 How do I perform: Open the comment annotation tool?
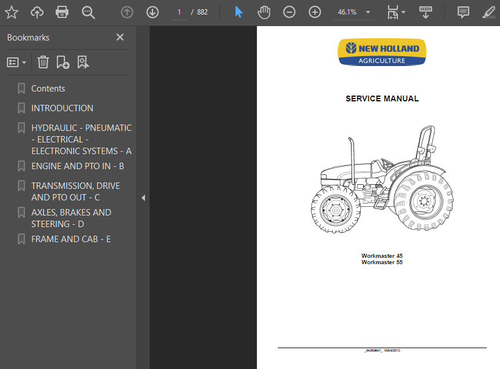point(462,12)
